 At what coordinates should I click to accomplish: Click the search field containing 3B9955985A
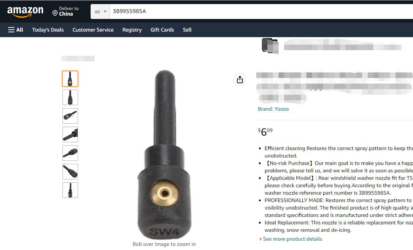pos(261,11)
